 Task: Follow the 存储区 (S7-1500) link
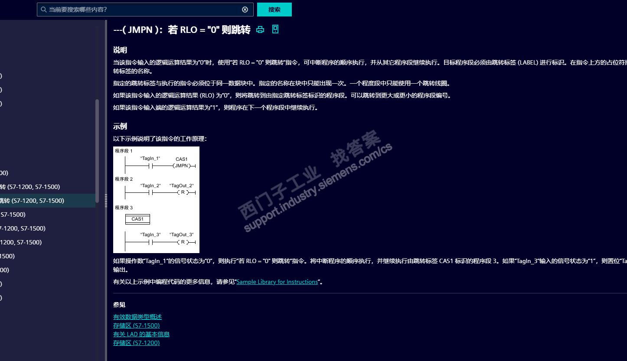tap(137, 325)
